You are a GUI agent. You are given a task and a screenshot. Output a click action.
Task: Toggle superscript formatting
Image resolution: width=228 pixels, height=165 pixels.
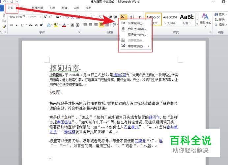(x=41, y=25)
